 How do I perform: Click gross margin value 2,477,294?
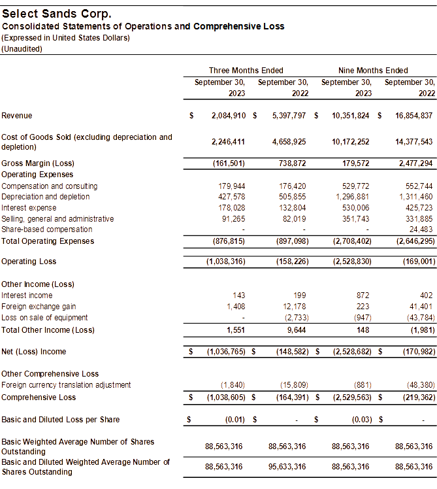point(416,163)
